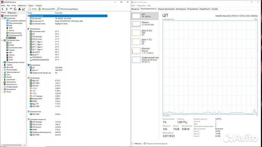The height and width of the screenshot is (147, 262).
Task: Open Параметры menu in Task Manager
Action: 141,5
